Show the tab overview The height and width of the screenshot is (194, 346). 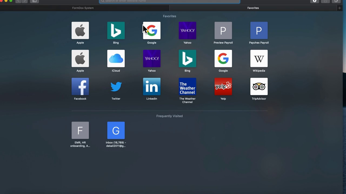336,1
